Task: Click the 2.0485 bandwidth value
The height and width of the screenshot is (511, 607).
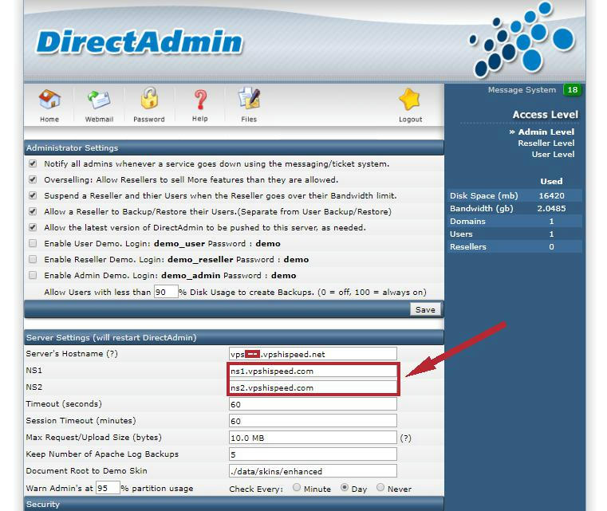Action: (551, 209)
